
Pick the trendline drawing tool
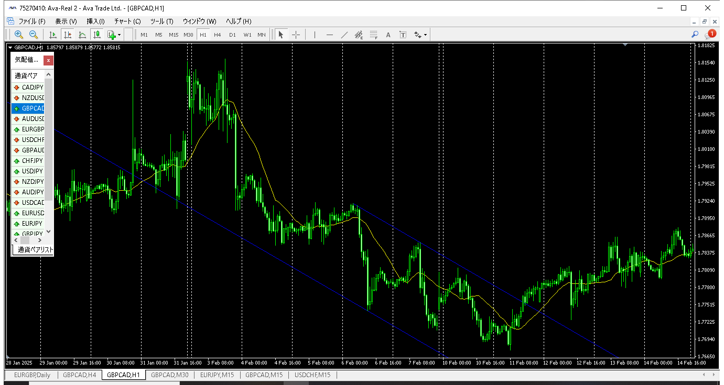click(x=344, y=35)
